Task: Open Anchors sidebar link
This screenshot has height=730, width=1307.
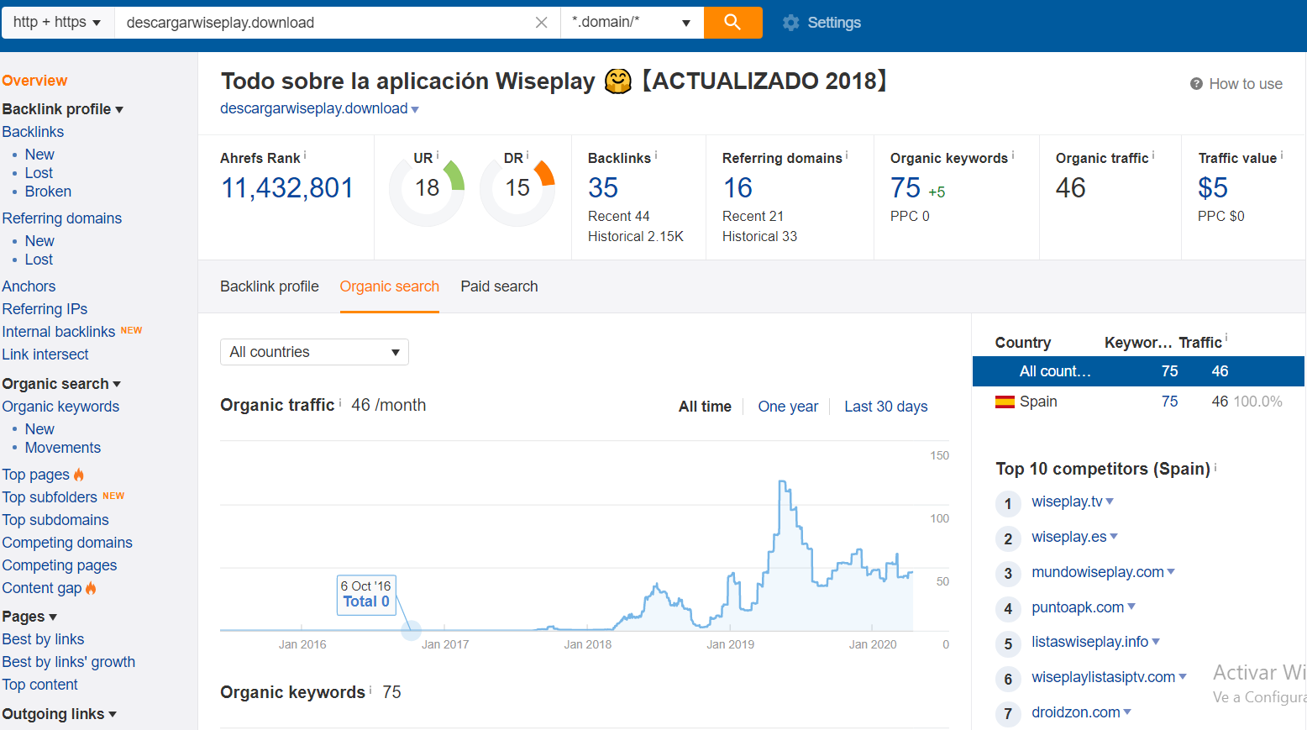Action: tap(29, 286)
